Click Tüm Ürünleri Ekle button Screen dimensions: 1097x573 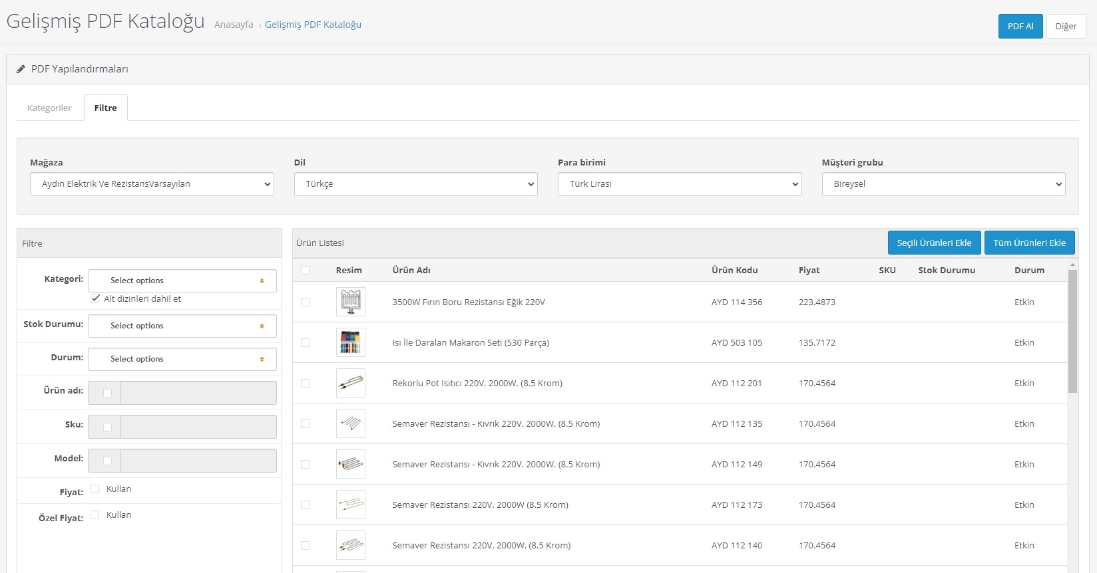(x=1030, y=243)
